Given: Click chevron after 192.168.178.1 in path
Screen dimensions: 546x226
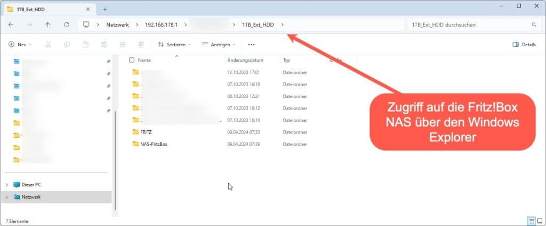Looking at the screenshot, I should coord(186,24).
